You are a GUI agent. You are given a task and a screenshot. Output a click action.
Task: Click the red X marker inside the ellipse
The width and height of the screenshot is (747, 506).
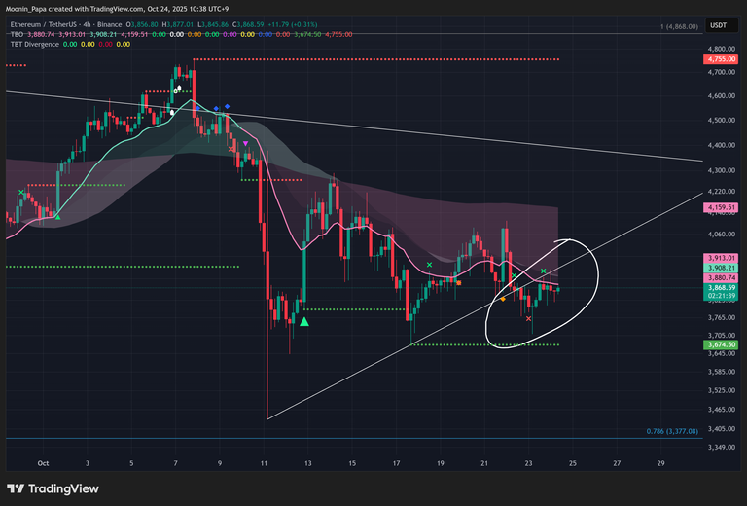528,318
